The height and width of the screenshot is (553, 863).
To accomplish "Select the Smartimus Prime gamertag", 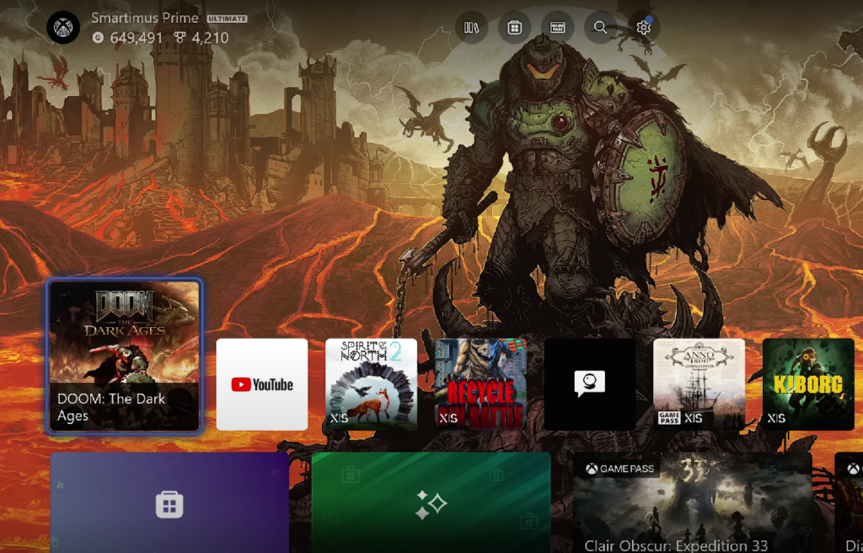I will [145, 18].
